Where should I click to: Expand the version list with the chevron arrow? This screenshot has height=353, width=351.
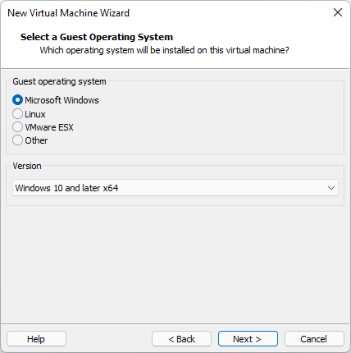pyautogui.click(x=331, y=188)
